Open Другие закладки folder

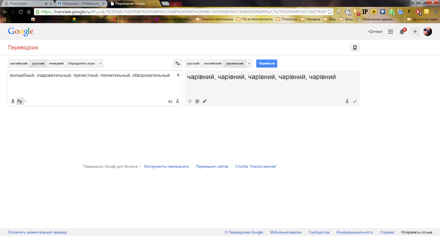(422, 19)
